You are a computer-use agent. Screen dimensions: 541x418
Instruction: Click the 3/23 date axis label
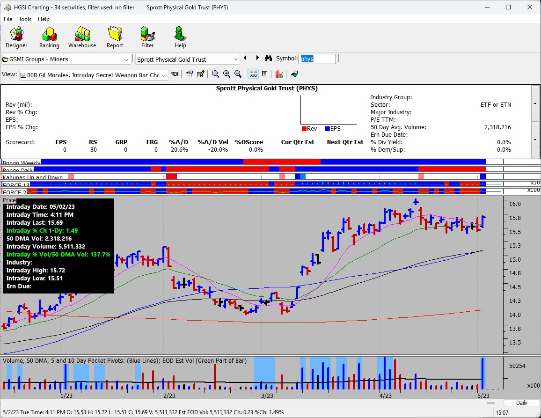(x=267, y=396)
